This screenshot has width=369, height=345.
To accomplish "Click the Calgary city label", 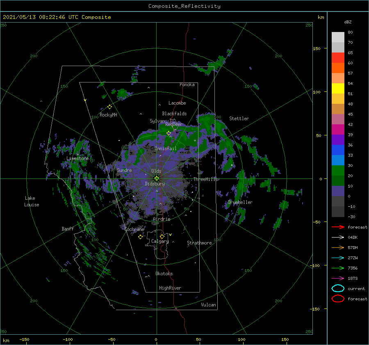I will tap(160, 241).
